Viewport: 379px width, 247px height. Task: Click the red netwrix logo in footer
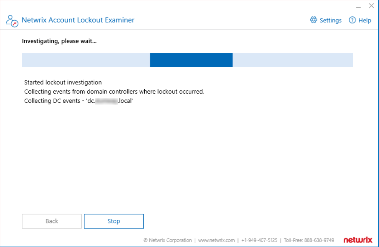(358, 240)
